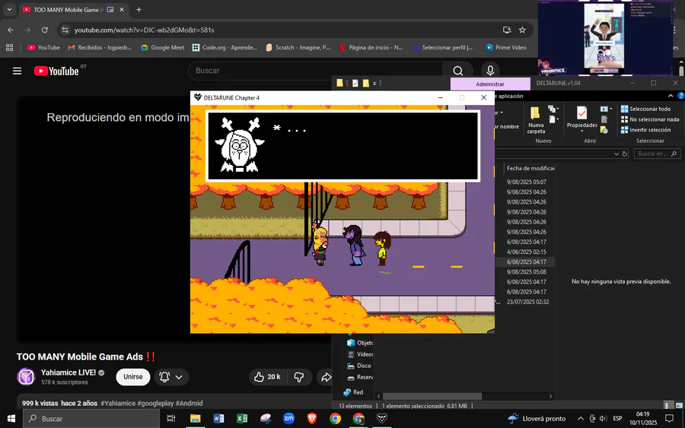Bookmark this page with the star icon
The height and width of the screenshot is (428, 685).
pos(522,30)
